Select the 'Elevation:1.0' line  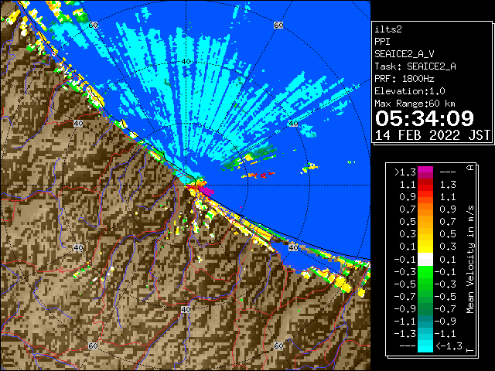tap(410, 91)
